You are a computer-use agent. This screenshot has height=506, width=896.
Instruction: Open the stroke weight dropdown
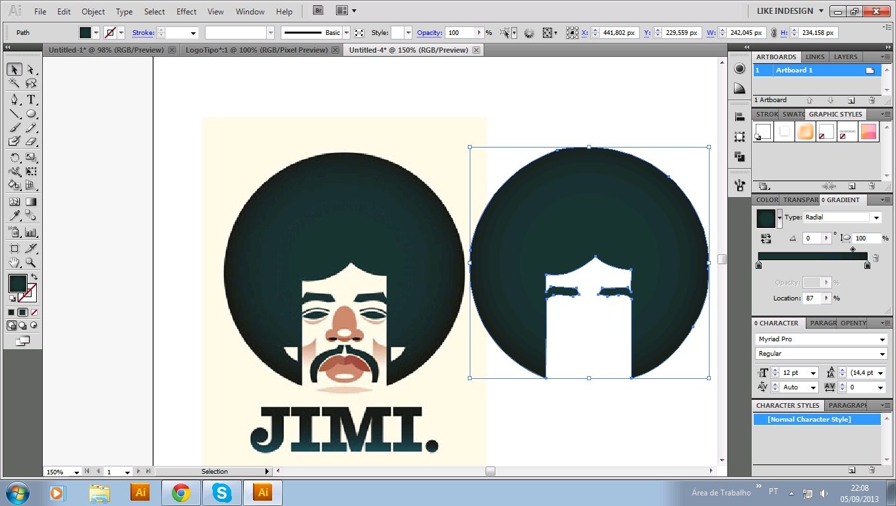[194, 33]
